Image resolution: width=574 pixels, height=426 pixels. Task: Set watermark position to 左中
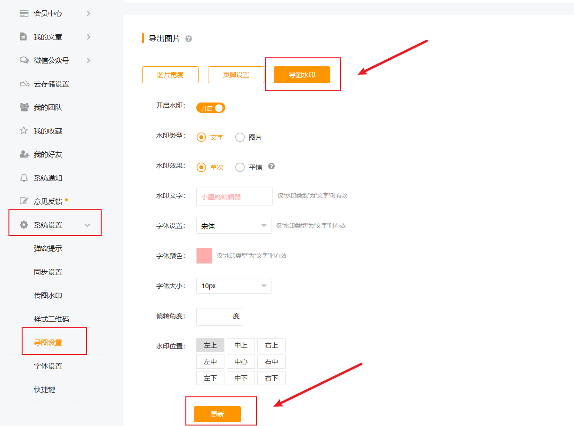[x=210, y=362]
